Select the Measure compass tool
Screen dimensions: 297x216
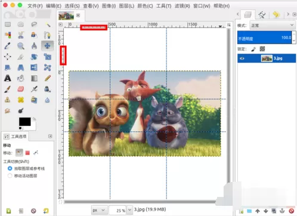click(34, 46)
